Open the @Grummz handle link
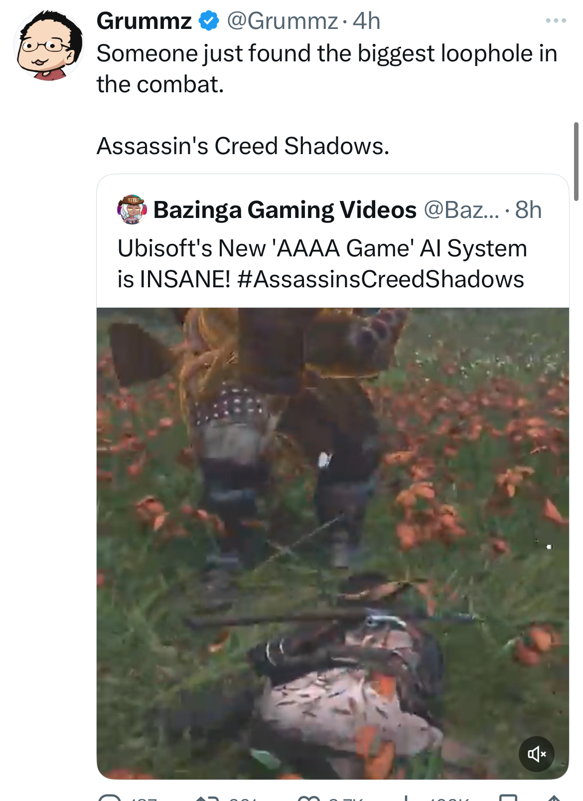 pos(283,21)
